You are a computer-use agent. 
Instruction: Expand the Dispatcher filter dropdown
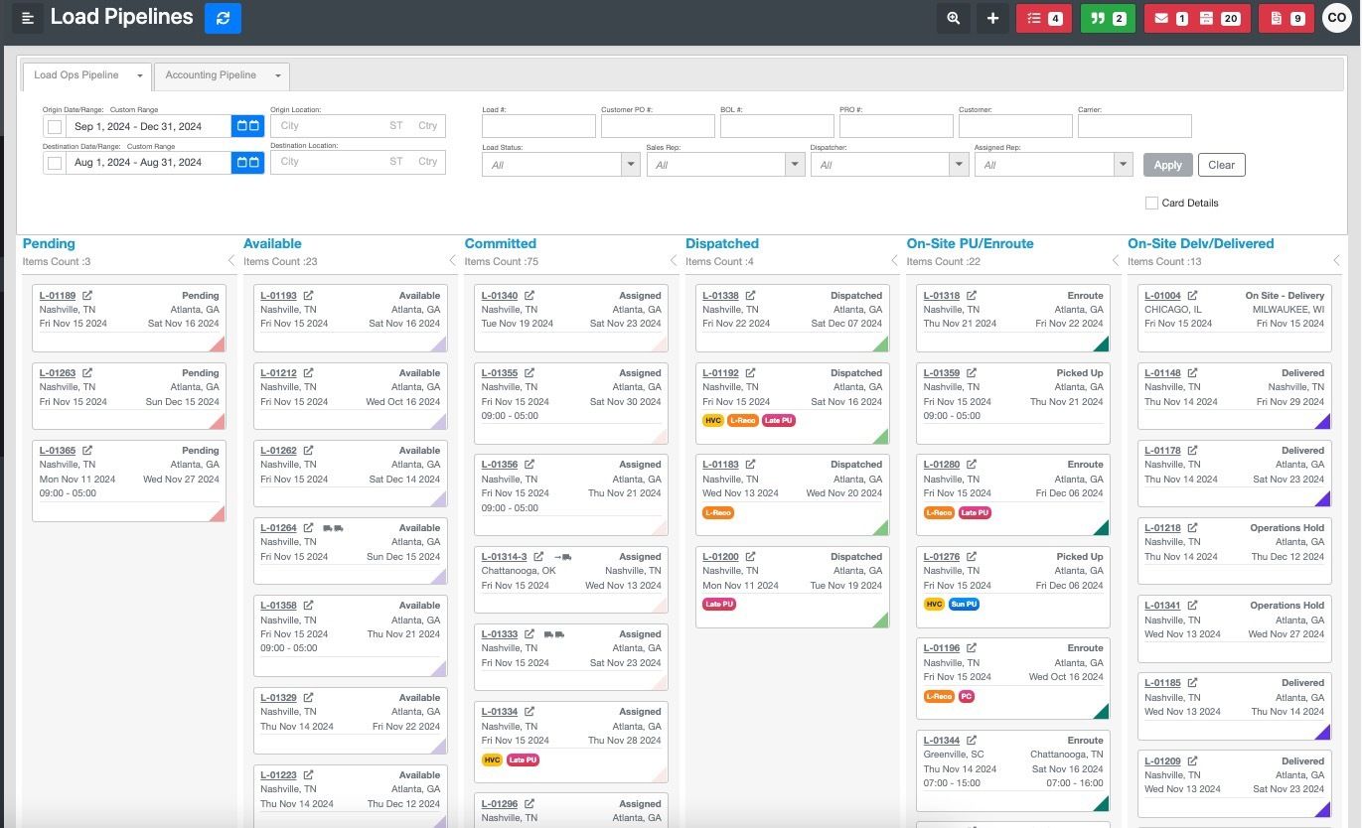point(957,163)
